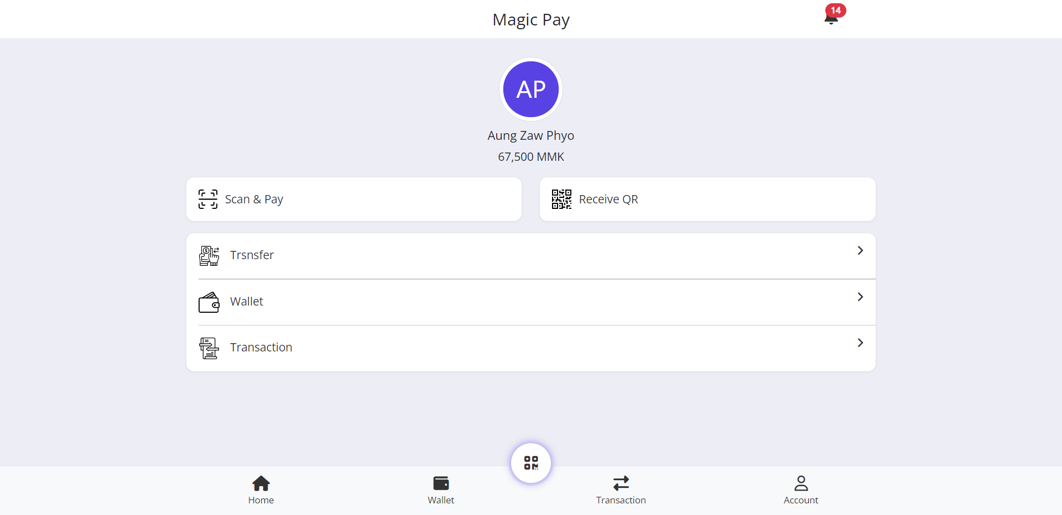The image size is (1062, 515).
Task: Click the Wallet list item icon
Action: coord(209,302)
